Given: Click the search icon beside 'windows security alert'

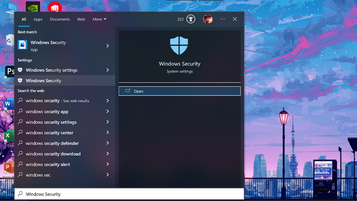Looking at the screenshot, I should [20, 164].
